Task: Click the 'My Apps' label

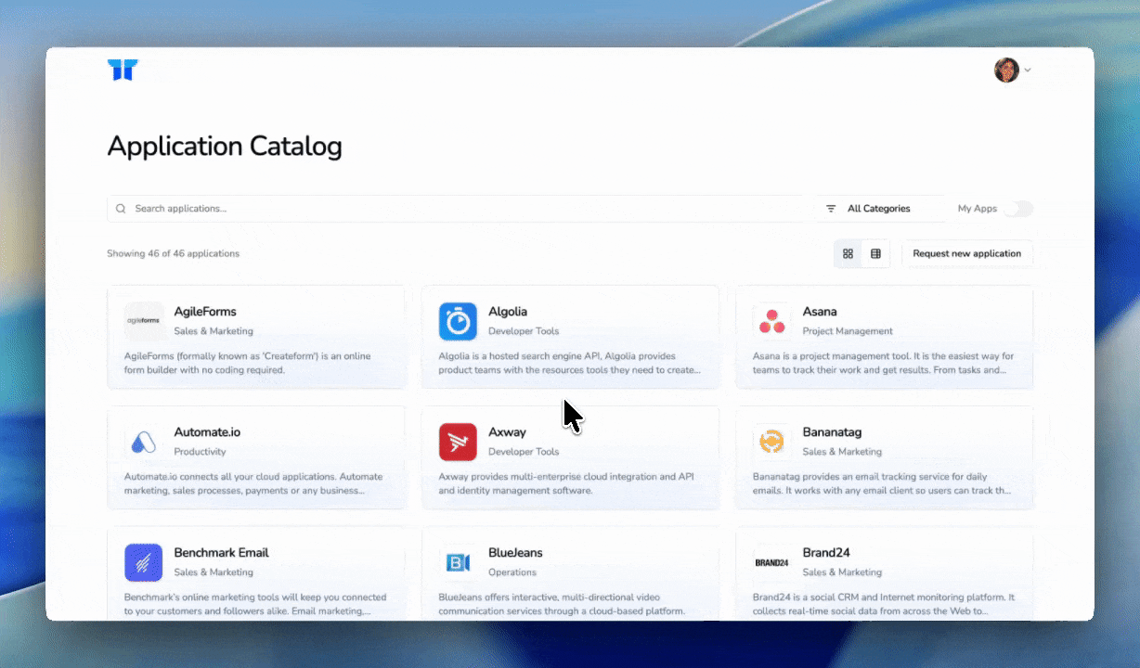Action: coord(978,209)
